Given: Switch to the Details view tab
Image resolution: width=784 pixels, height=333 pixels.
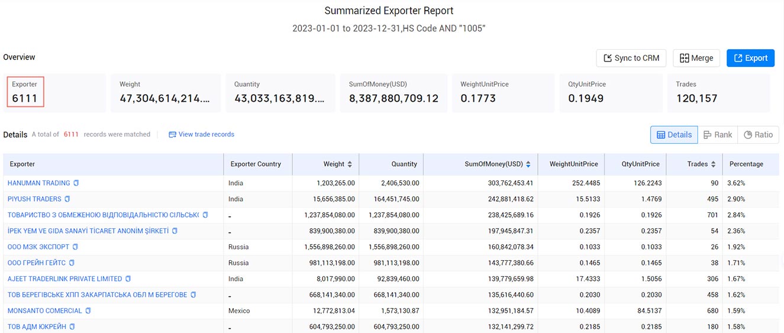Looking at the screenshot, I should point(674,135).
